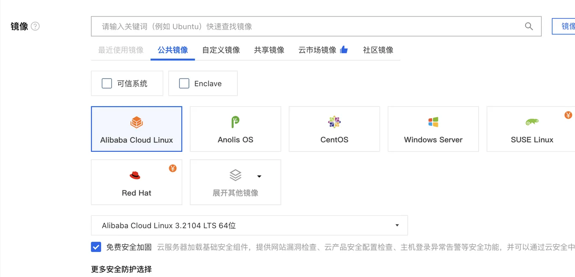Click the 镜像 button at top right

tap(567, 26)
